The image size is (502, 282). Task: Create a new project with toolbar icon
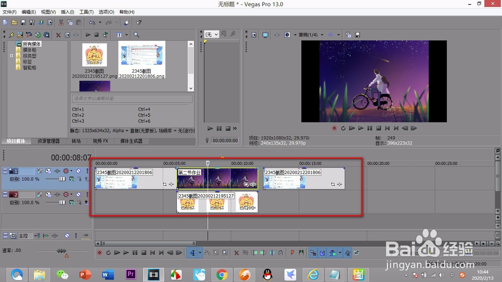pyautogui.click(x=5, y=23)
